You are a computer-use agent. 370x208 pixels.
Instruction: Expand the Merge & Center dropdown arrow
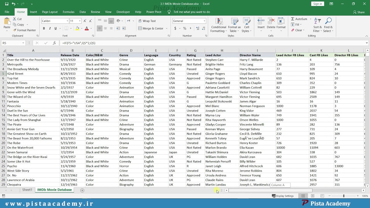166,28
